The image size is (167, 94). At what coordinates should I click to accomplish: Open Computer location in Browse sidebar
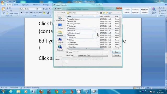(x=60, y=41)
